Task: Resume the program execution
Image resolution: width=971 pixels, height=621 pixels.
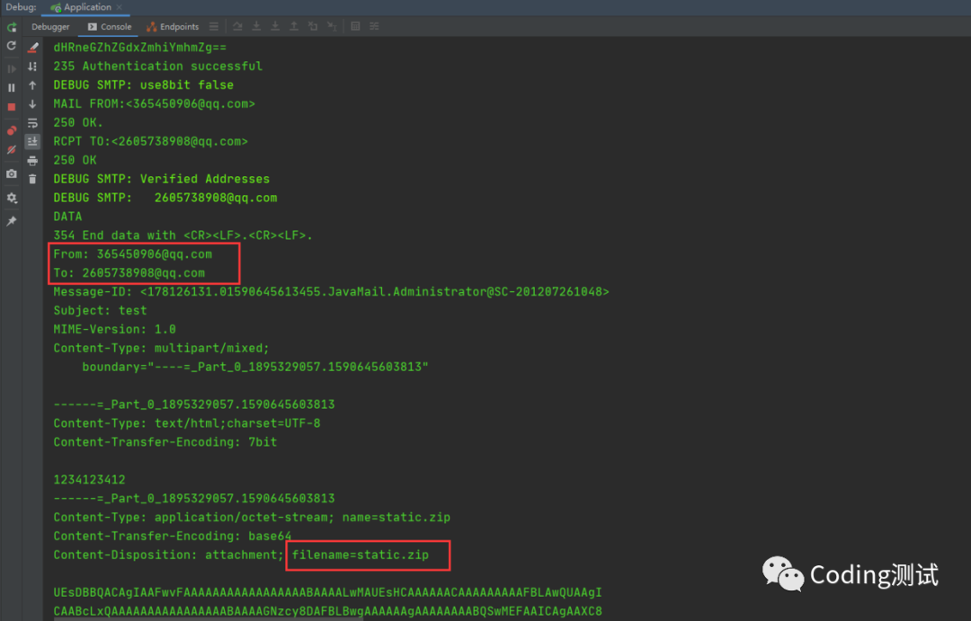Action: click(x=11, y=68)
